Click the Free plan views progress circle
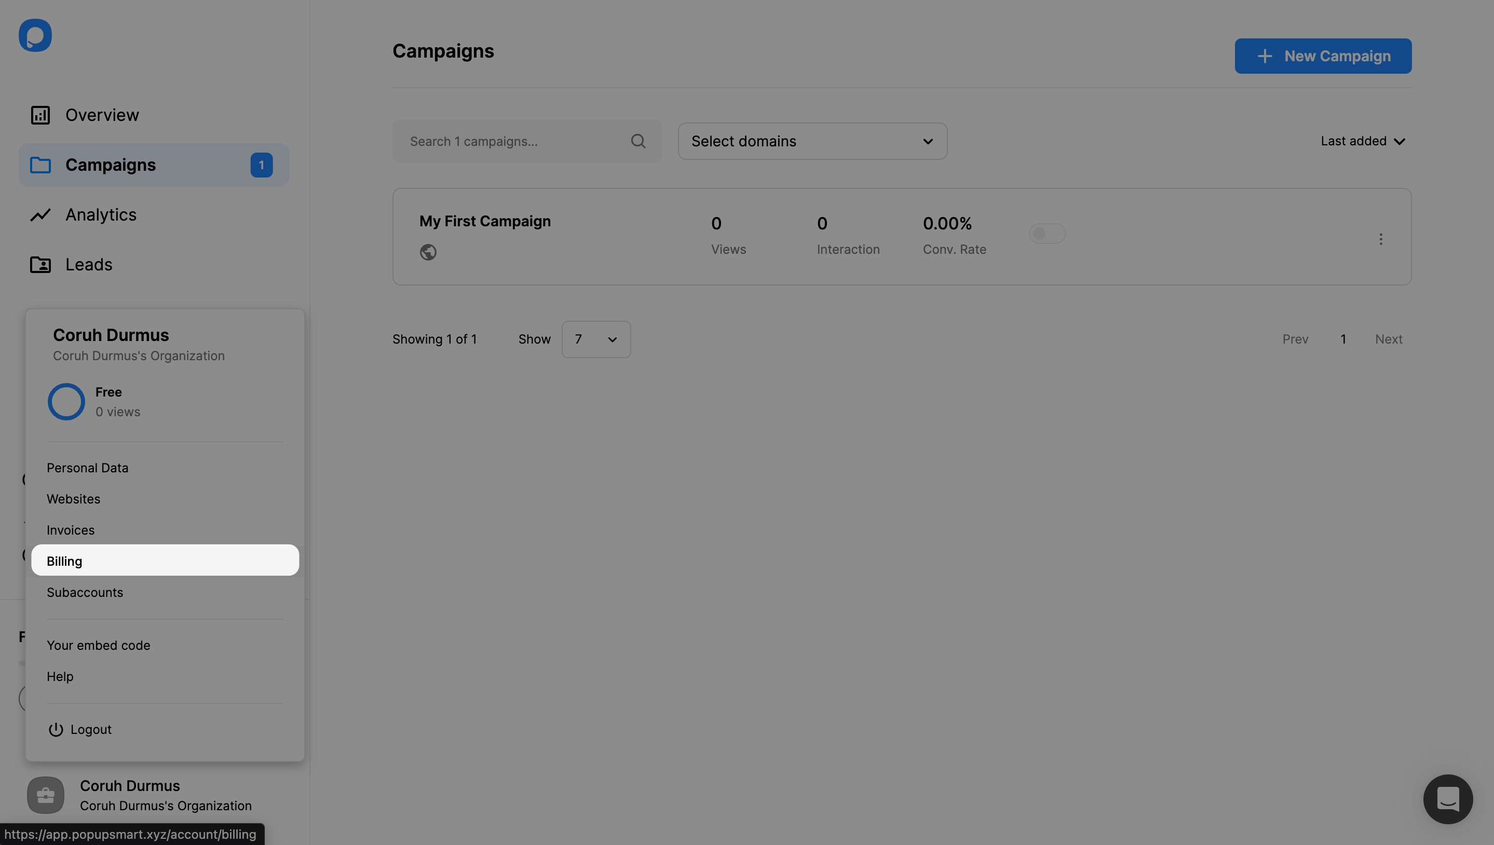Screen dimensions: 1494x845 click(x=66, y=401)
